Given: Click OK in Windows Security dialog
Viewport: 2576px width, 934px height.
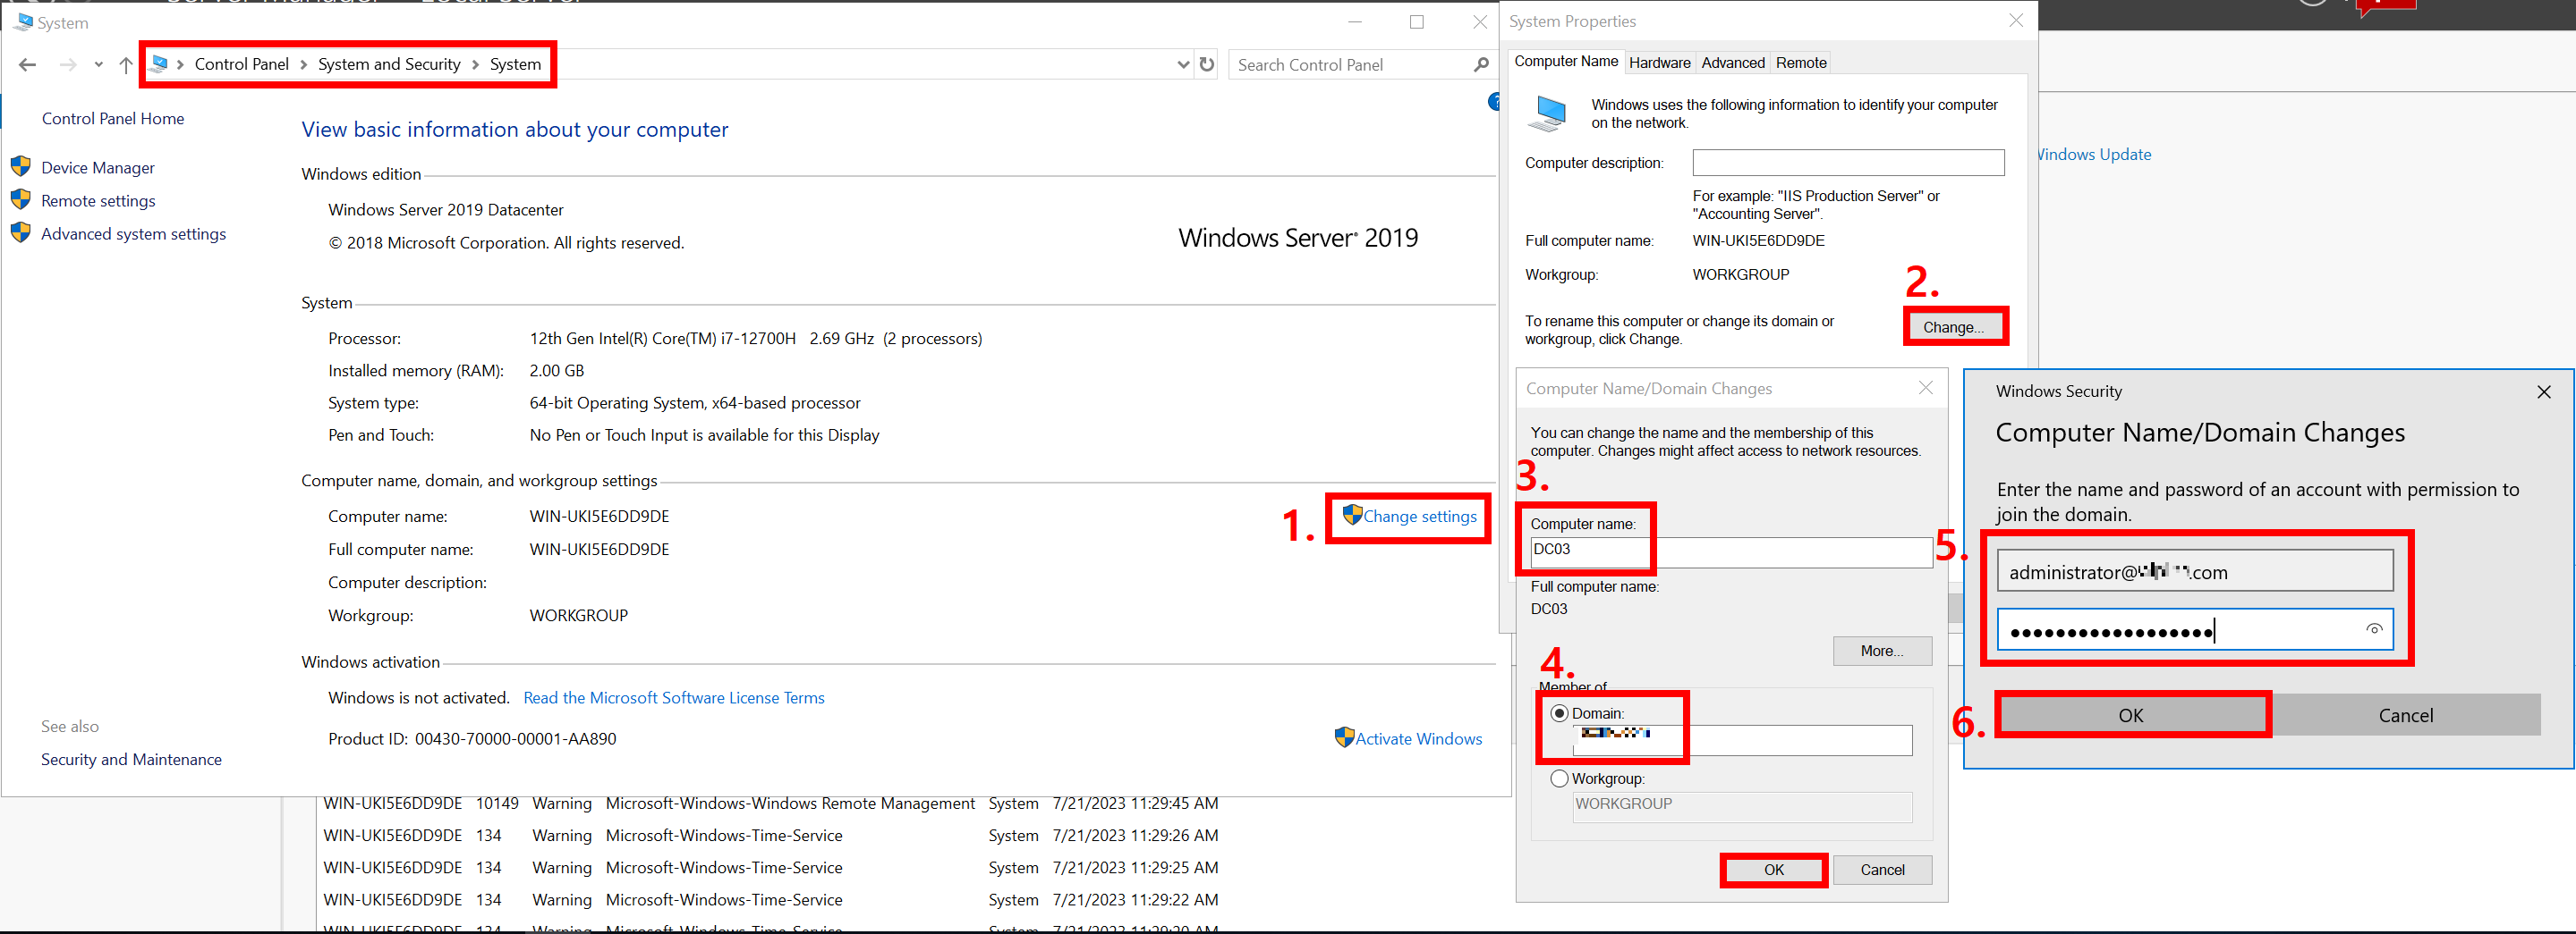Looking at the screenshot, I should tap(2131, 714).
